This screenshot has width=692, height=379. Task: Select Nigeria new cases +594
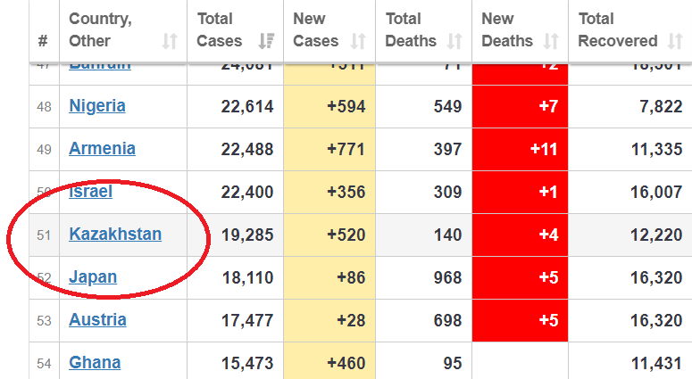click(346, 107)
